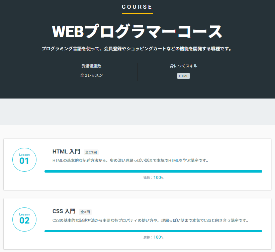Open the HTML 入門 lesson title
275x252 pixels.
click(x=66, y=152)
